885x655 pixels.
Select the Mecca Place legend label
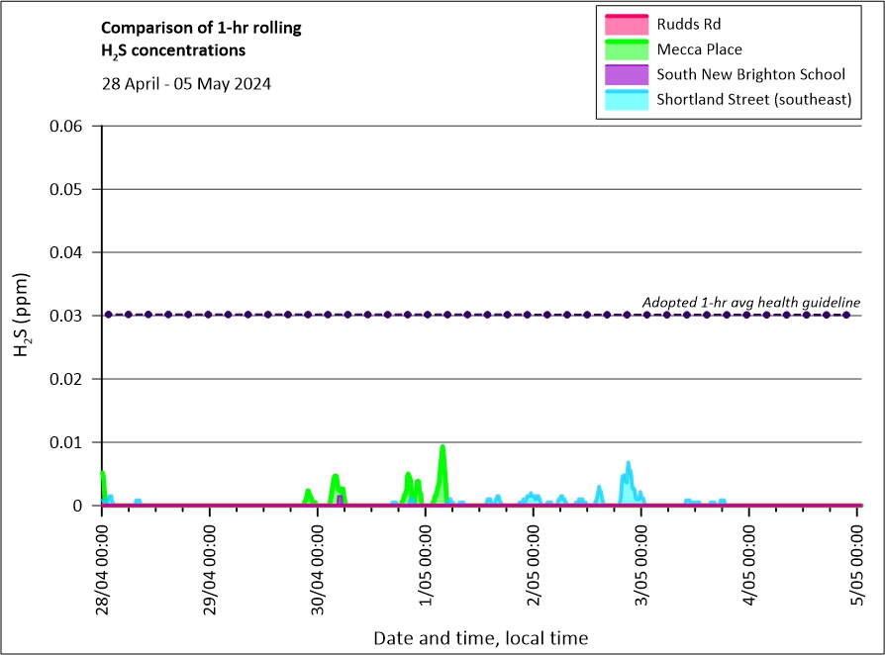click(699, 49)
